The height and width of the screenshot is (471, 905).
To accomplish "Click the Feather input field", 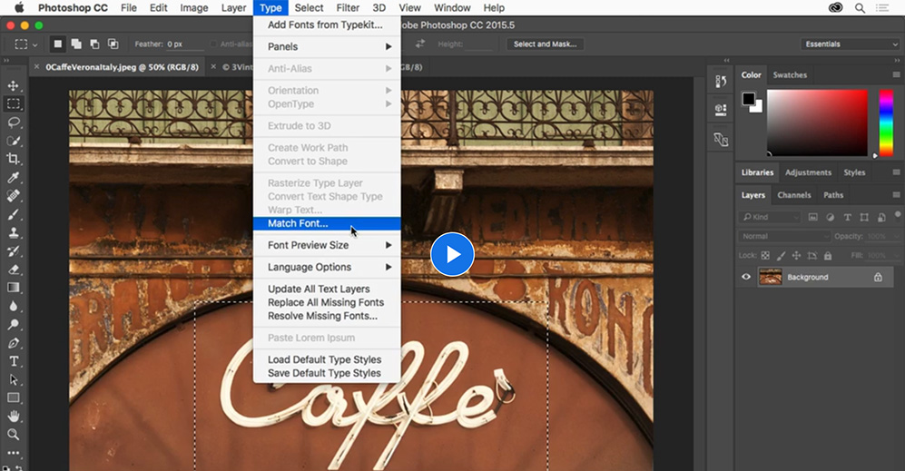I will pyautogui.click(x=177, y=44).
